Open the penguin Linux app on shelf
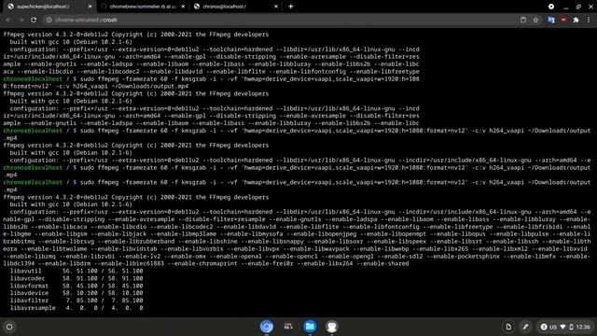The height and width of the screenshot is (336, 597). (x=332, y=327)
